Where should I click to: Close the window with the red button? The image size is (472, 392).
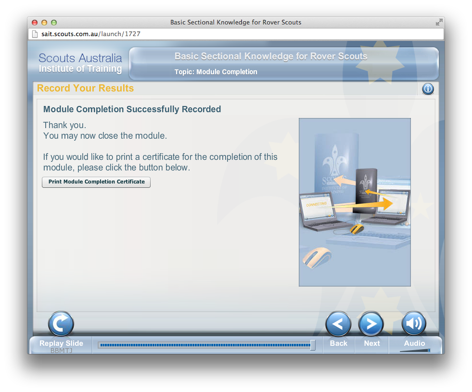pos(35,22)
